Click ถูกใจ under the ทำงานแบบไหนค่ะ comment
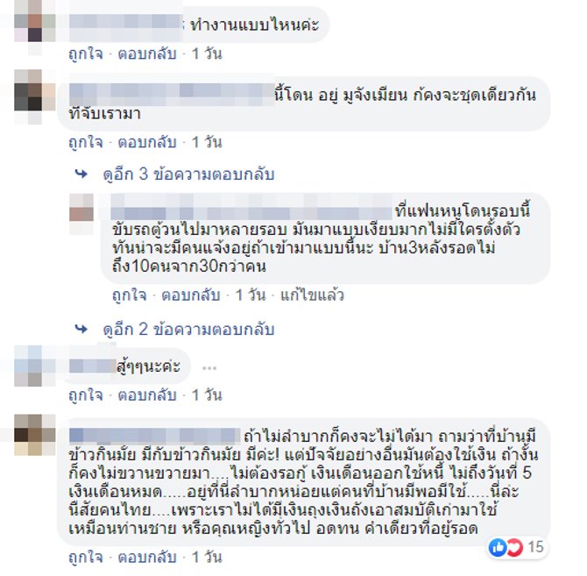Viewport: 587px width, 576px height. (x=86, y=54)
